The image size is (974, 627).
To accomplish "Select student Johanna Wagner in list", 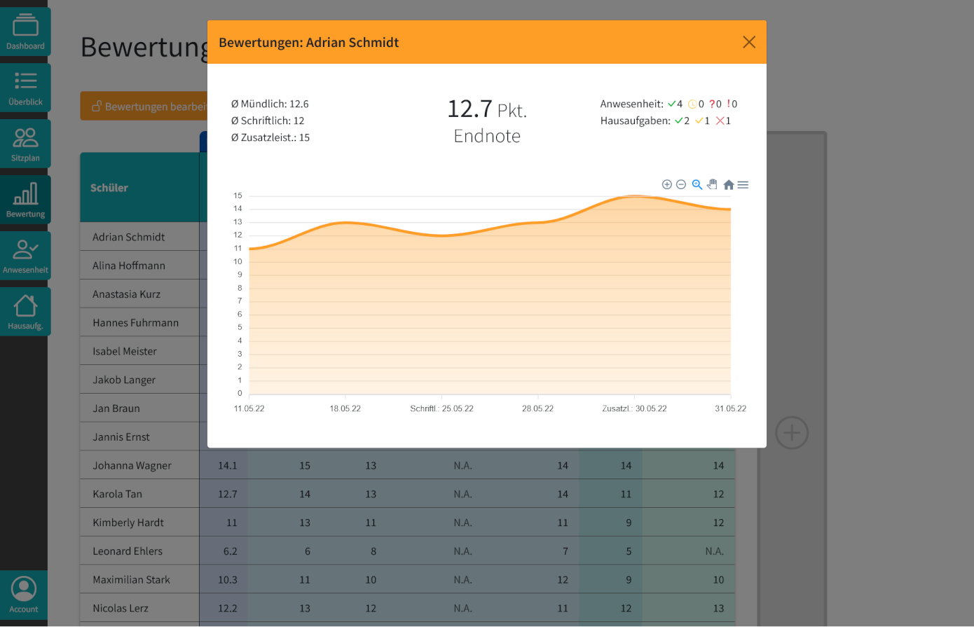I will tap(132, 466).
